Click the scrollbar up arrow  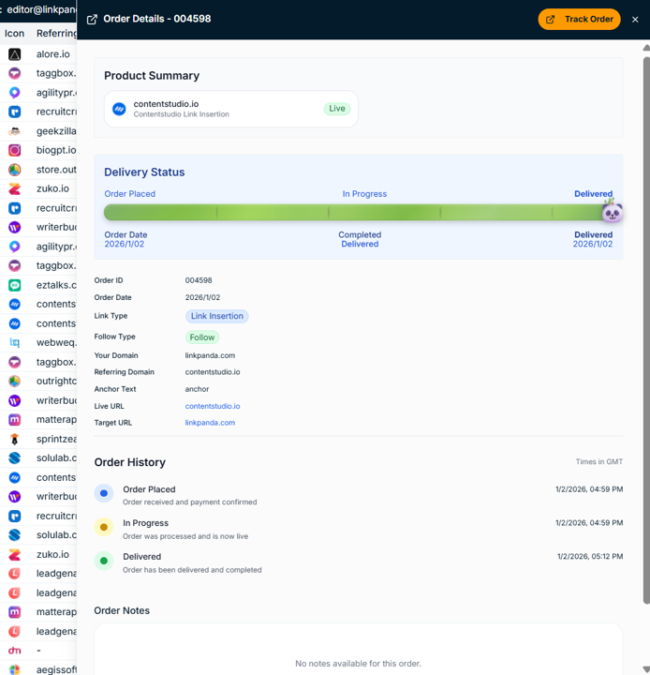(x=646, y=48)
